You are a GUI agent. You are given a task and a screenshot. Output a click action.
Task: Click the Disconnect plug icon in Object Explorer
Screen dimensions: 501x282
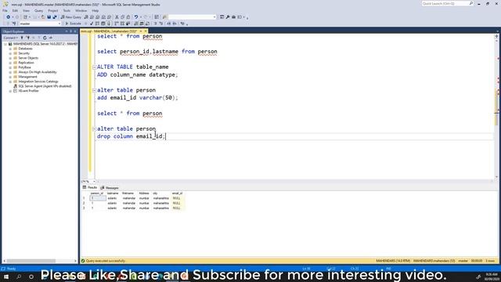coord(28,38)
